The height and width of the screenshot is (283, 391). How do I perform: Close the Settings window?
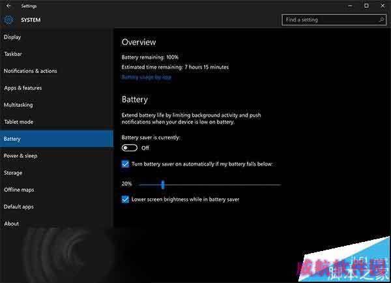(x=383, y=6)
